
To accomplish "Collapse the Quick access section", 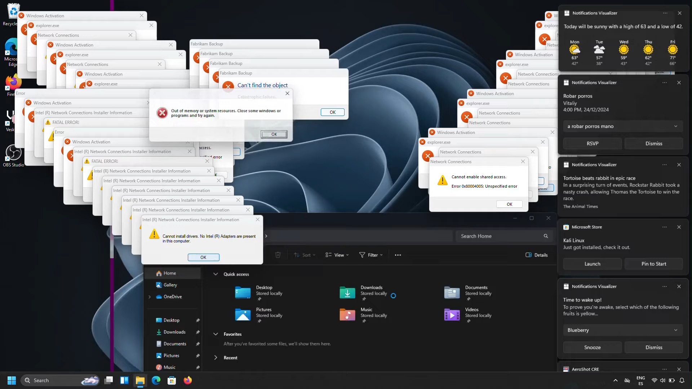I will pyautogui.click(x=216, y=274).
